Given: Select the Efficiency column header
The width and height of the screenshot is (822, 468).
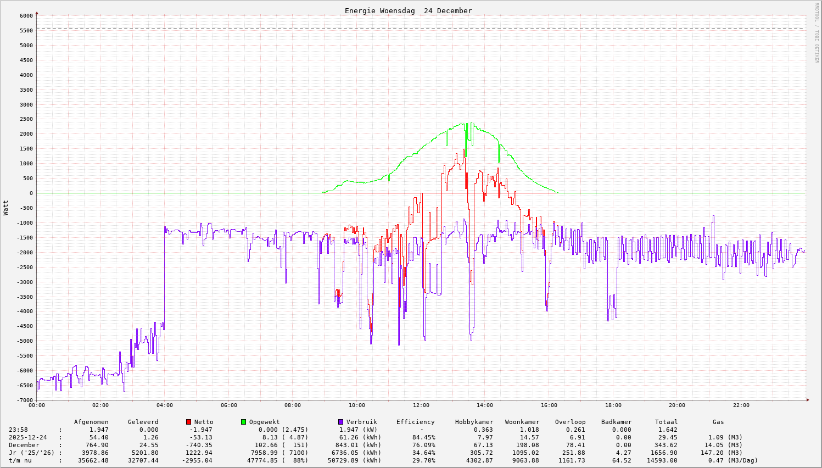Looking at the screenshot, I should click(x=415, y=422).
